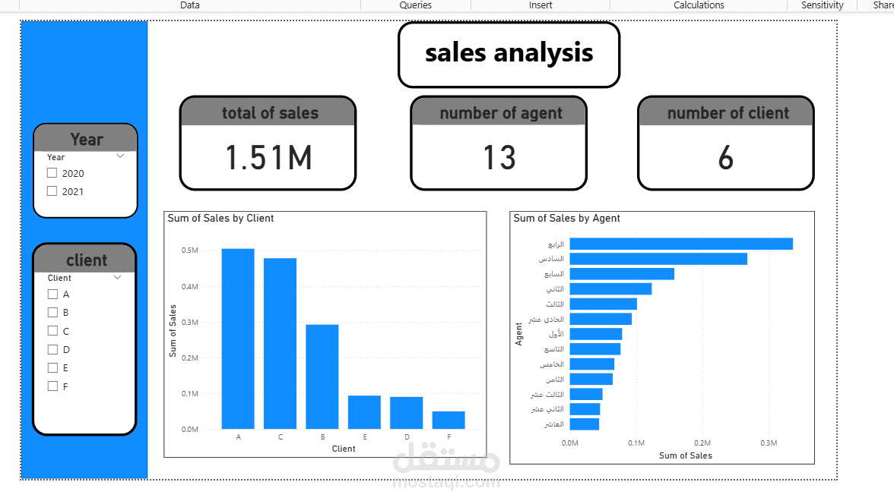The image size is (894, 501).
Task: Open the Insert ribbon group
Action: (x=540, y=5)
